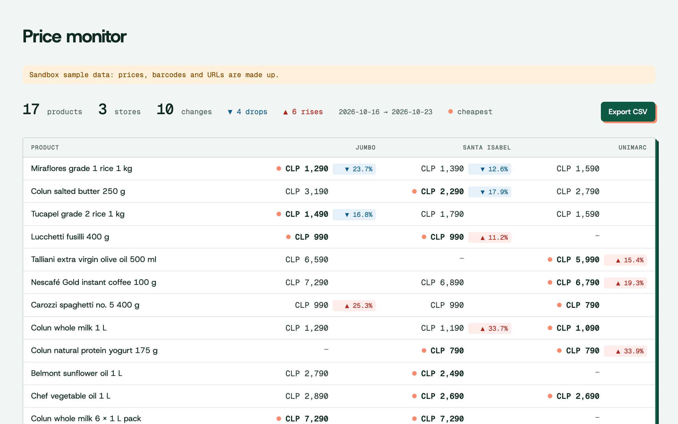Click the 19.3% rise badge for Nescafé Gold
Image resolution: width=678 pixels, height=424 pixels.
pos(625,283)
